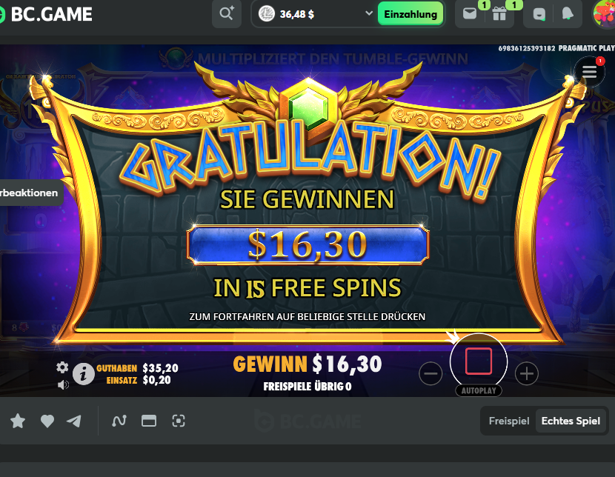The image size is (615, 477).
Task: Stop autoplay with red square button
Action: pyautogui.click(x=479, y=361)
